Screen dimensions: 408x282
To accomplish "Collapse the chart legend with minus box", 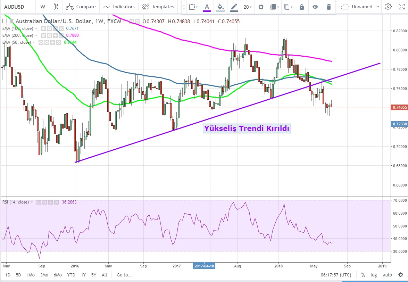I will [x=4, y=22].
